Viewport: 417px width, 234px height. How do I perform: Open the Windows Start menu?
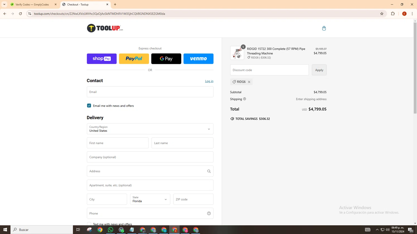5,230
